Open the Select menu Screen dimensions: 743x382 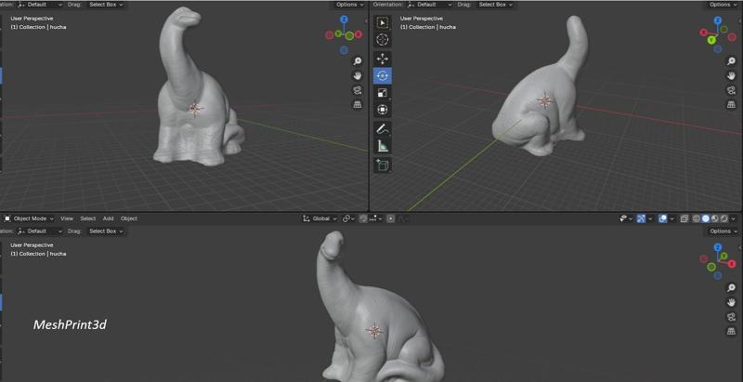(87, 218)
